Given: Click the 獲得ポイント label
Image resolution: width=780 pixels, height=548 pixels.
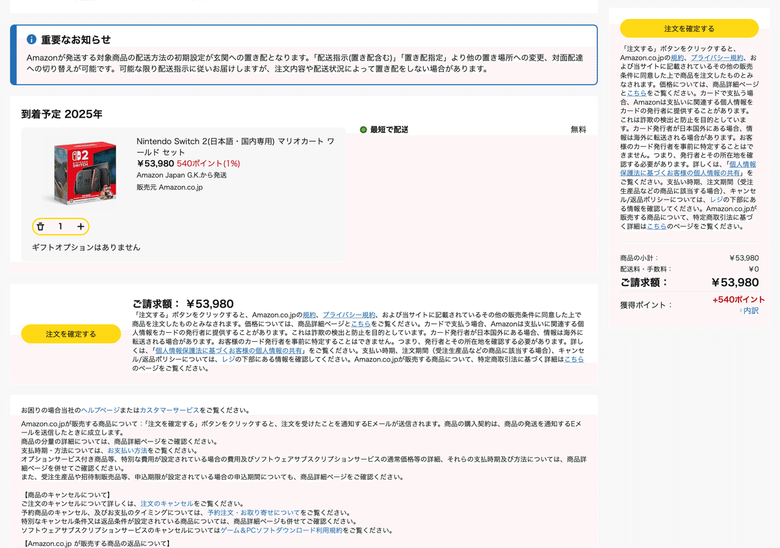Looking at the screenshot, I should [646, 305].
